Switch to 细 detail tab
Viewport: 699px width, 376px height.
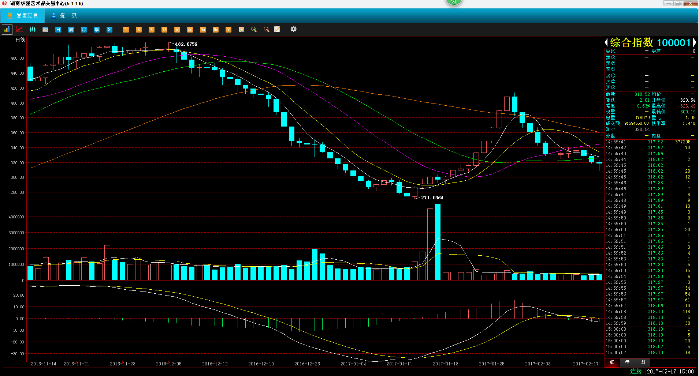point(612,362)
